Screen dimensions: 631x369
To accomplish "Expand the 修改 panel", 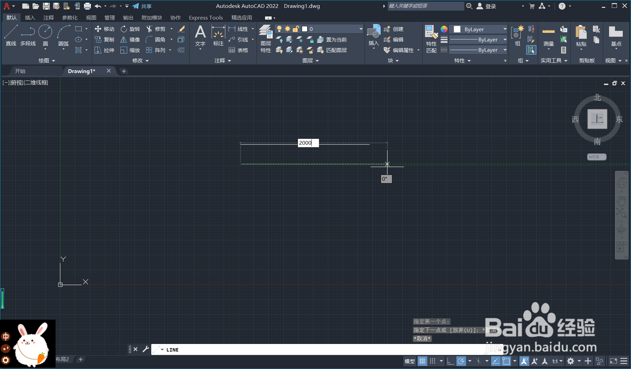I will (141, 61).
